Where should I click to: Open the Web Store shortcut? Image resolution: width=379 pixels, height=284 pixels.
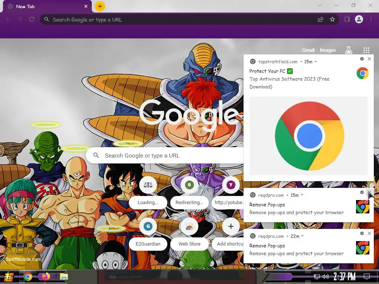pyautogui.click(x=189, y=234)
